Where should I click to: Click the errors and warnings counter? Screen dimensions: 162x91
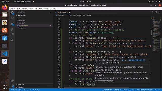tap(36, 90)
